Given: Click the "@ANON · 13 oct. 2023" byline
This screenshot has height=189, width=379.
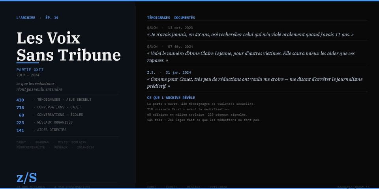Looking at the screenshot, I should [x=170, y=28].
